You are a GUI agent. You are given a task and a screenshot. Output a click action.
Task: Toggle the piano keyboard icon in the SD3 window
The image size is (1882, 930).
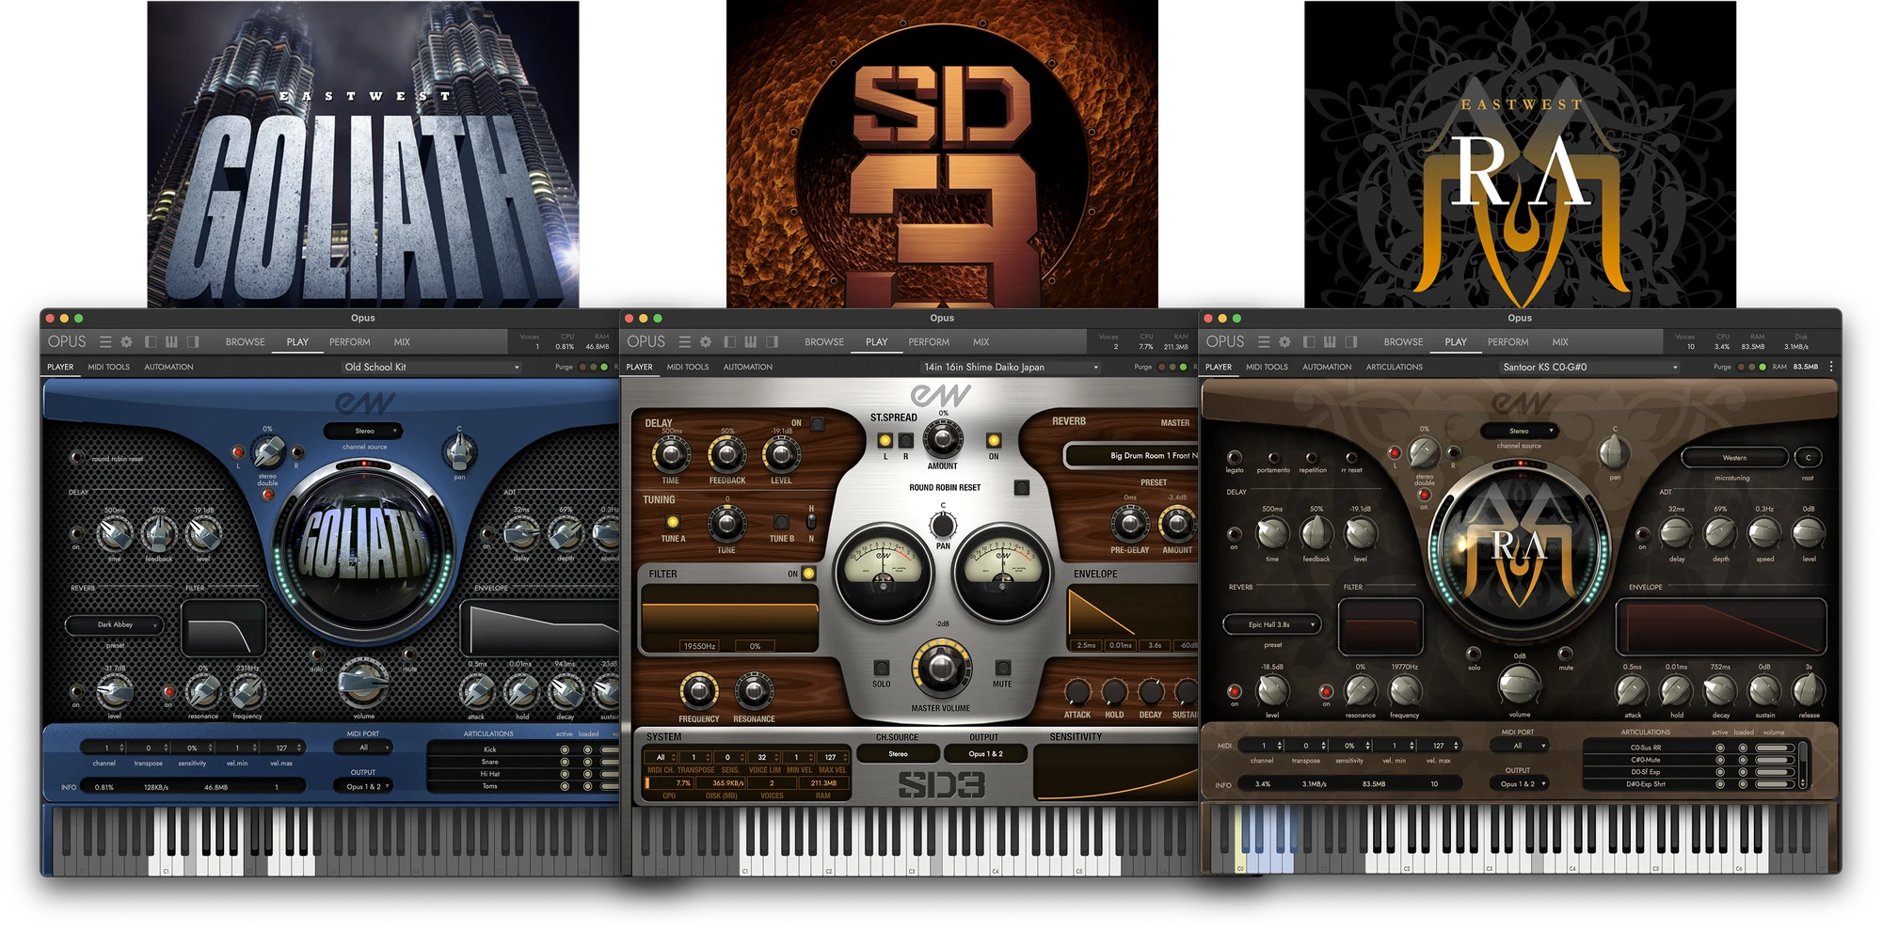point(750,342)
